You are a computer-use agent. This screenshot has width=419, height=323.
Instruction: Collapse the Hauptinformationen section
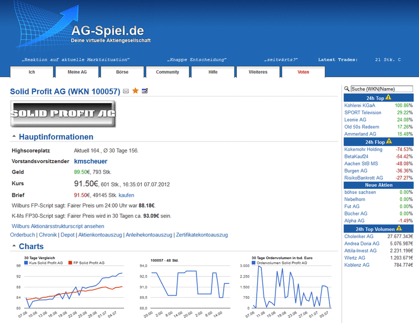(14, 136)
